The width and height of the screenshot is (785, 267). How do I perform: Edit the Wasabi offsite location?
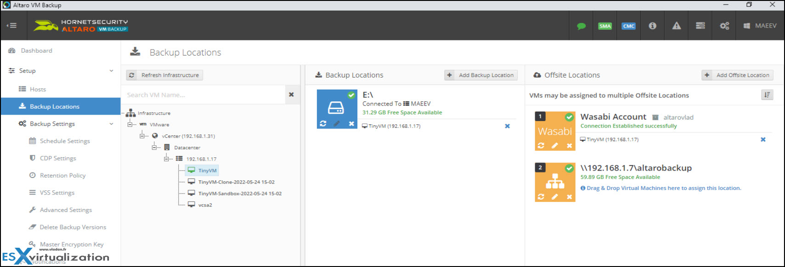(x=555, y=145)
